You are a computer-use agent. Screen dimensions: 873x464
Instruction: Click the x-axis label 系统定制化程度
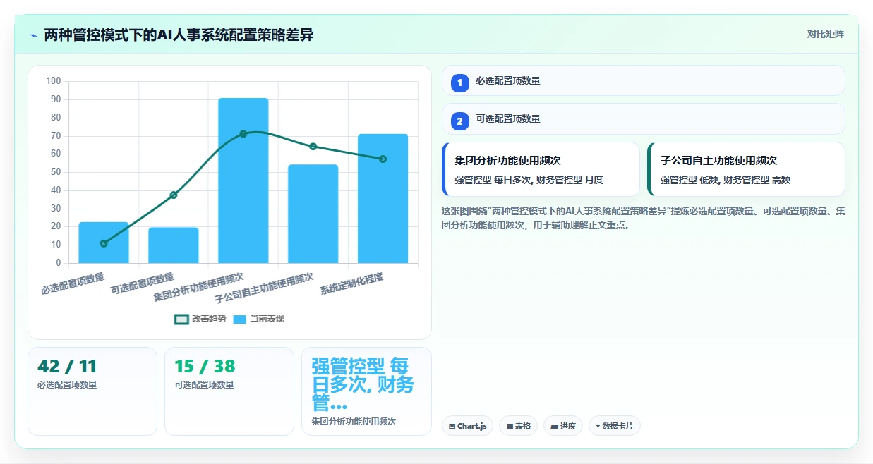(x=352, y=283)
